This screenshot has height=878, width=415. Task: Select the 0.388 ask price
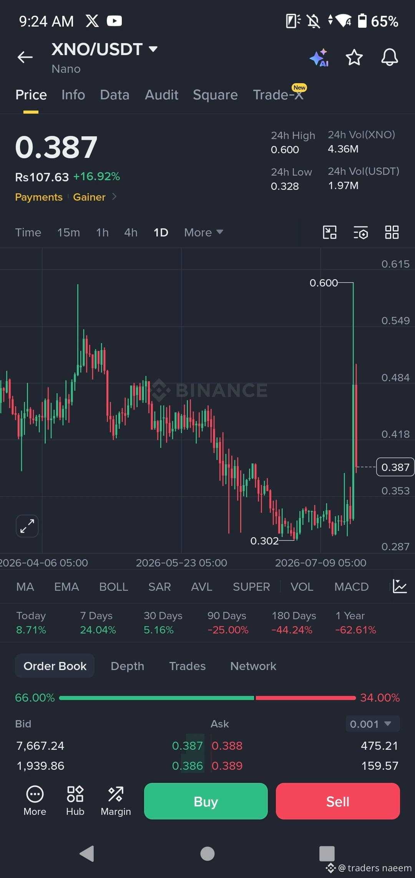click(x=227, y=746)
